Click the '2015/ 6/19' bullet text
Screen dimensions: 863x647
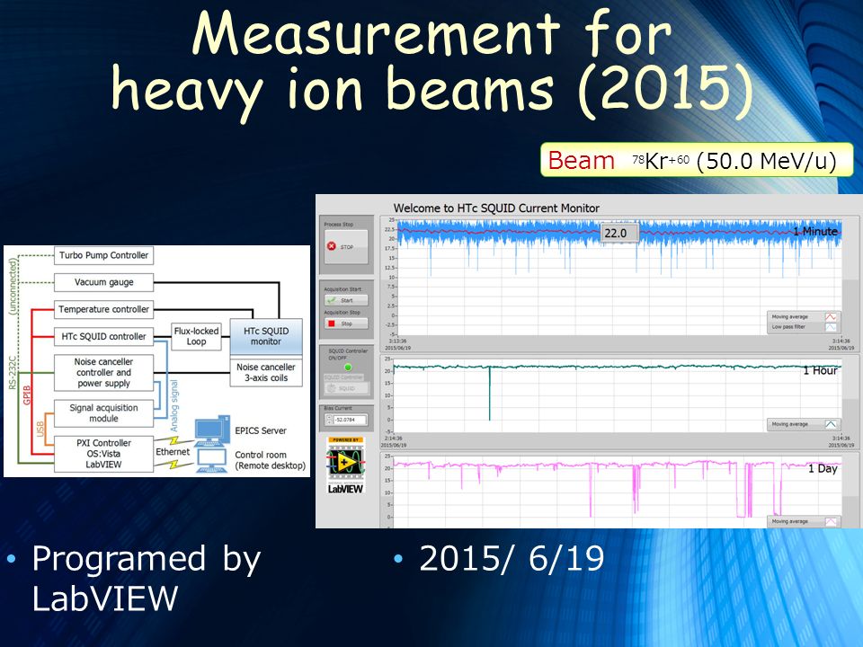point(512,558)
